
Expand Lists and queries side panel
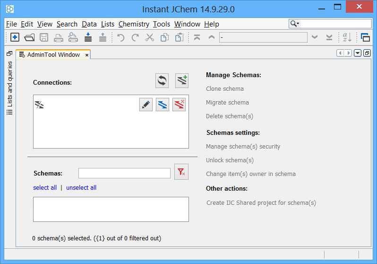click(9, 88)
